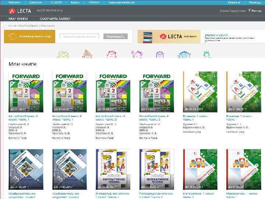Image resolution: width=265 pixels, height=199 pixels.
Task: Open the Помощь help link
Action: pyautogui.click(x=255, y=2)
